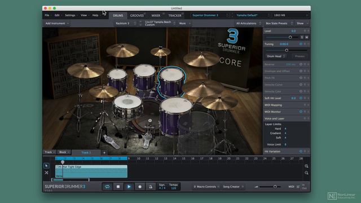Toggle Velocity Gate power button

pyautogui.click(x=301, y=91)
